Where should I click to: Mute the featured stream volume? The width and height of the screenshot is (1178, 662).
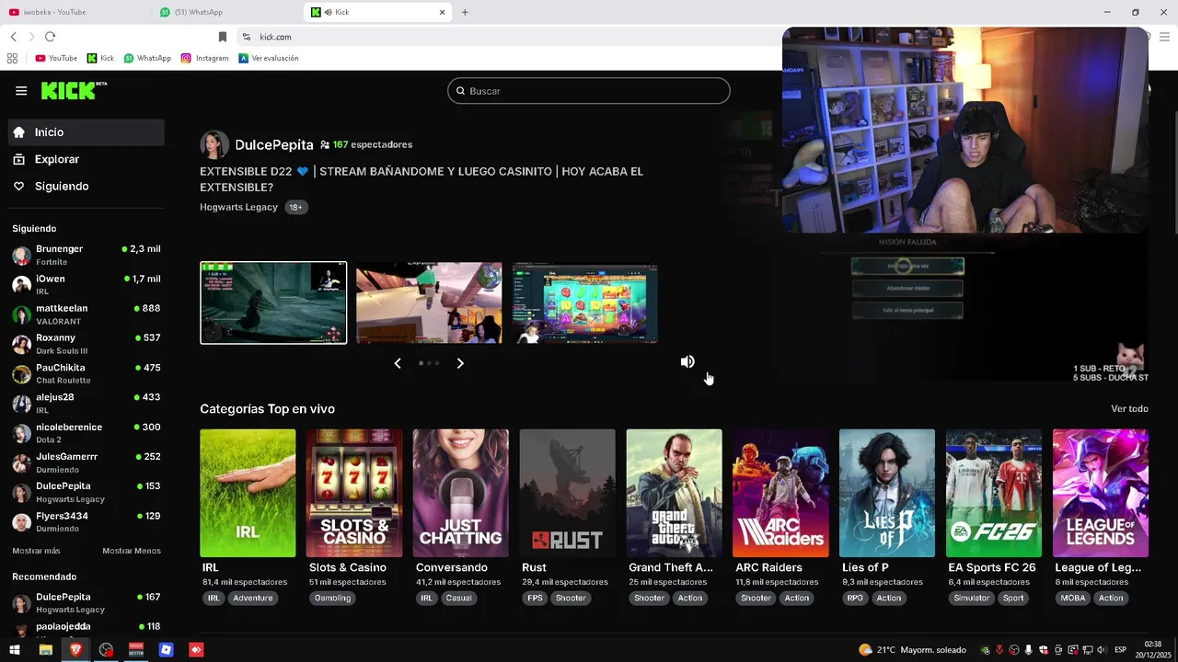click(x=687, y=361)
